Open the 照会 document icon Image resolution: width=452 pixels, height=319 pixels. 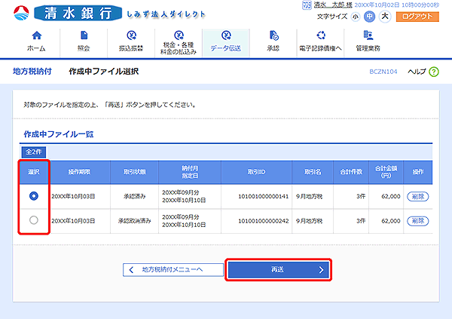(83, 35)
